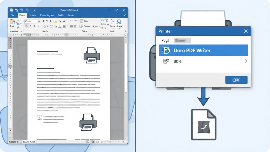
Task: Expand the Copy options arrow
Action: (x=21, y=24)
